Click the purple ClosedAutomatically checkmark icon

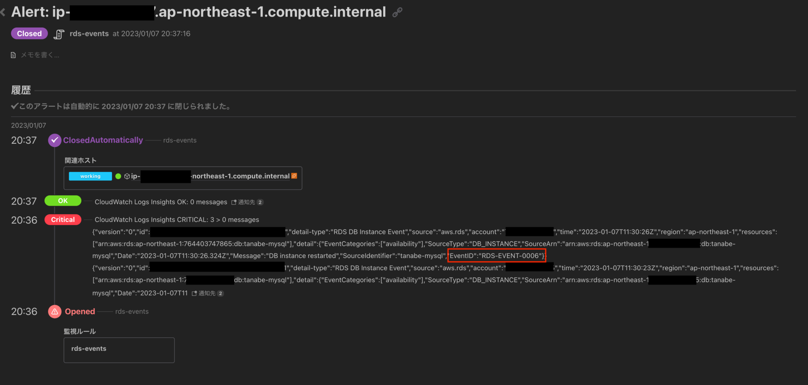click(x=54, y=140)
